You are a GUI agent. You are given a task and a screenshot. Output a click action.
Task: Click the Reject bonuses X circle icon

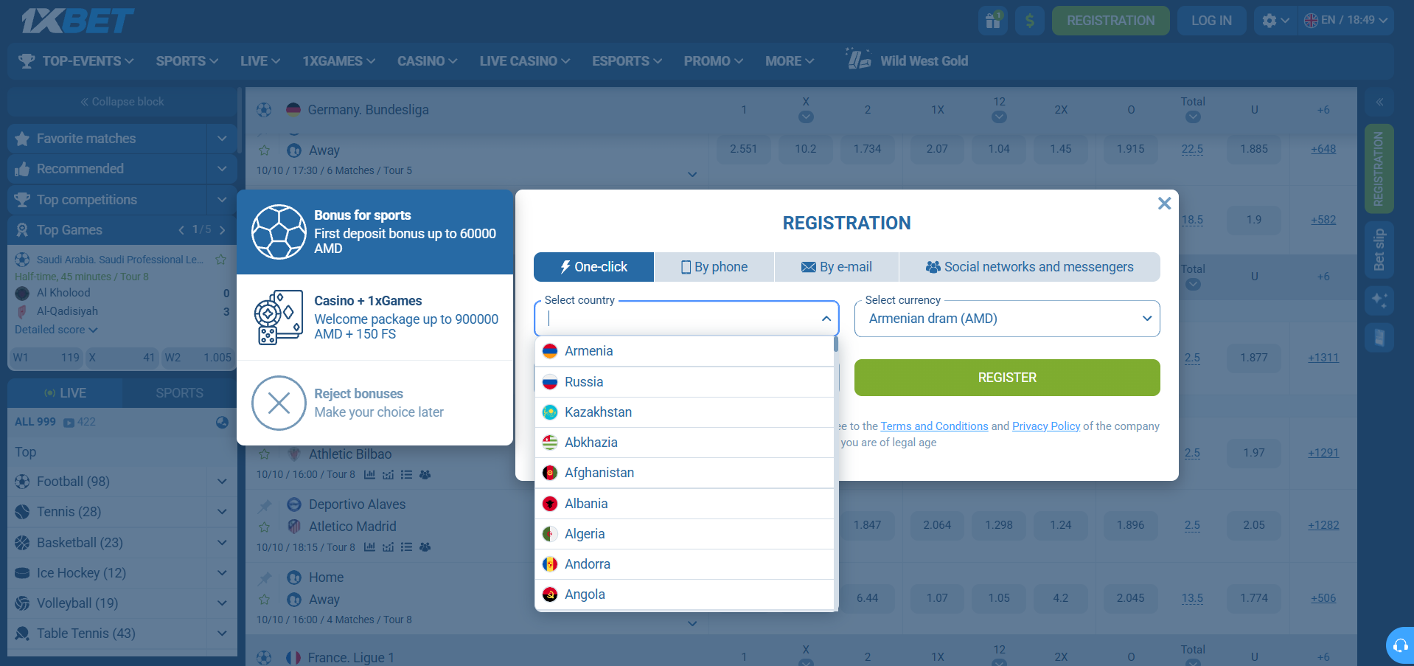coord(279,403)
